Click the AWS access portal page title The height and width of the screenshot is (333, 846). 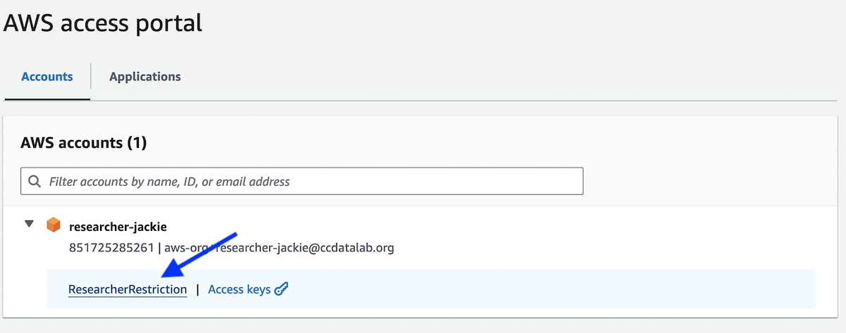click(103, 23)
